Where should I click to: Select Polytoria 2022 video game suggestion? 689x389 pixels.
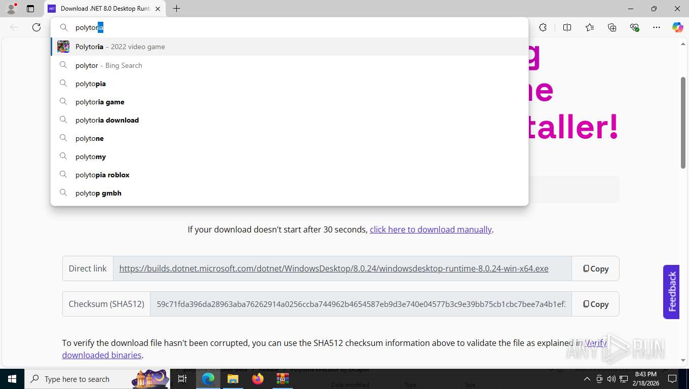click(289, 47)
